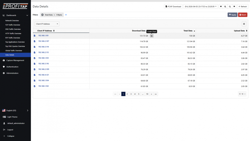
Task: Jump to the start of the time range
Action: tap(221, 7)
